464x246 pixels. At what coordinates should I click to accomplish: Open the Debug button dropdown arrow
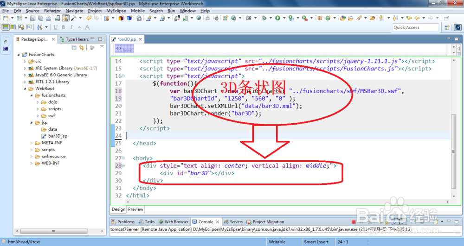pyautogui.click(x=270, y=19)
